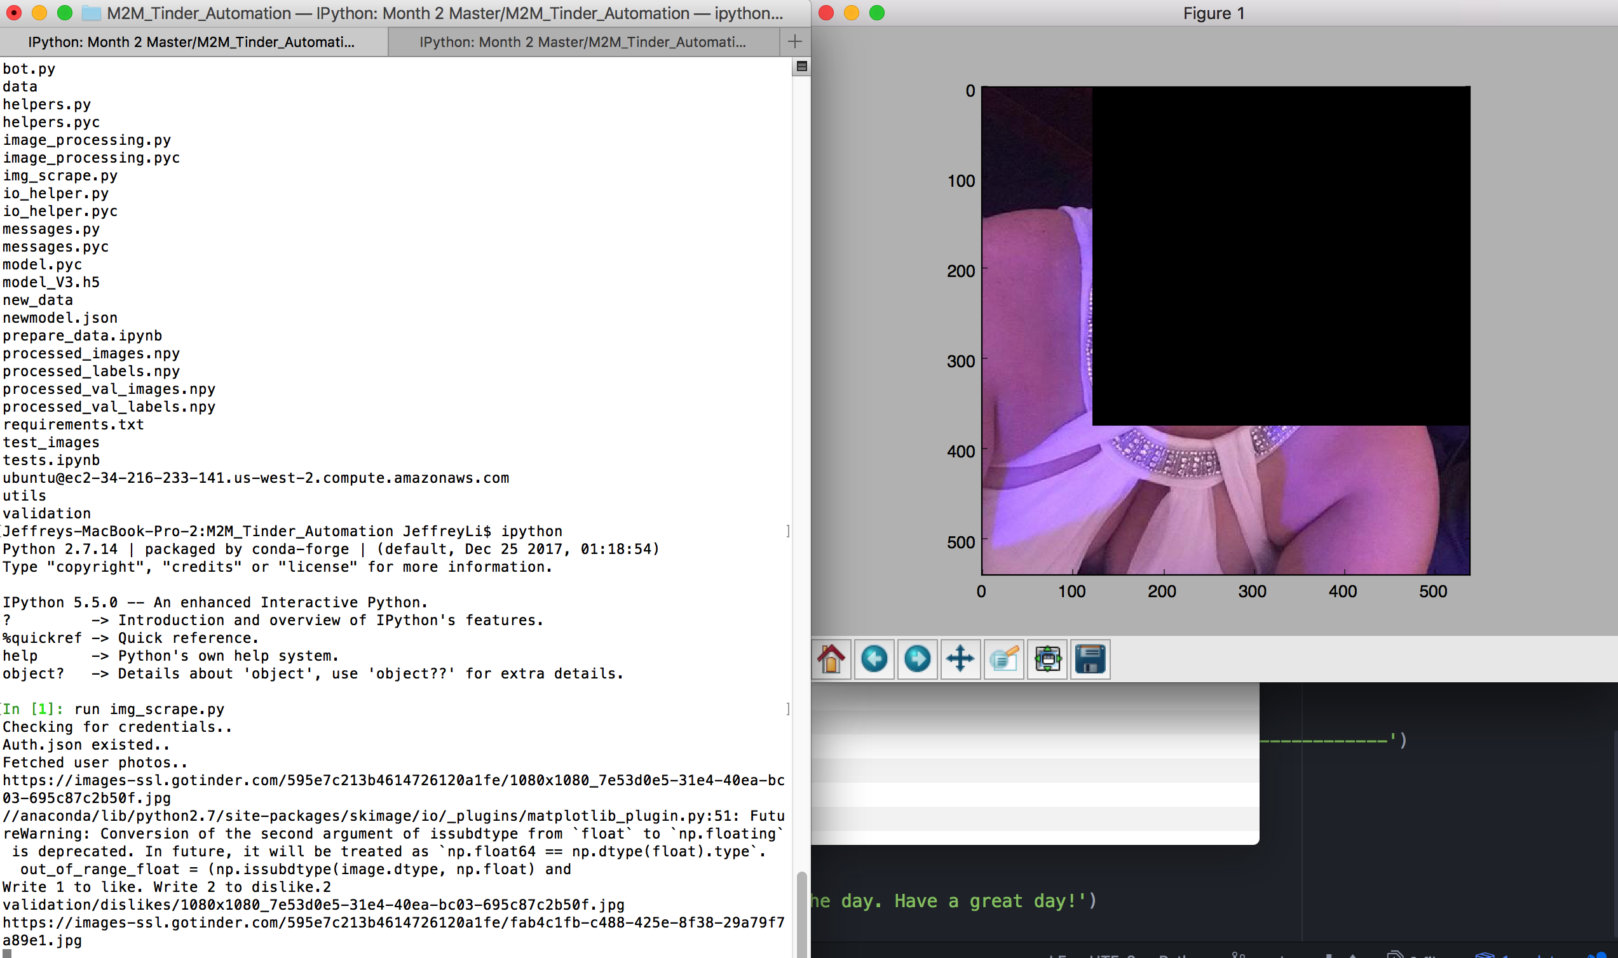This screenshot has width=1618, height=958.
Task: Reset the figure to home view
Action: point(831,659)
